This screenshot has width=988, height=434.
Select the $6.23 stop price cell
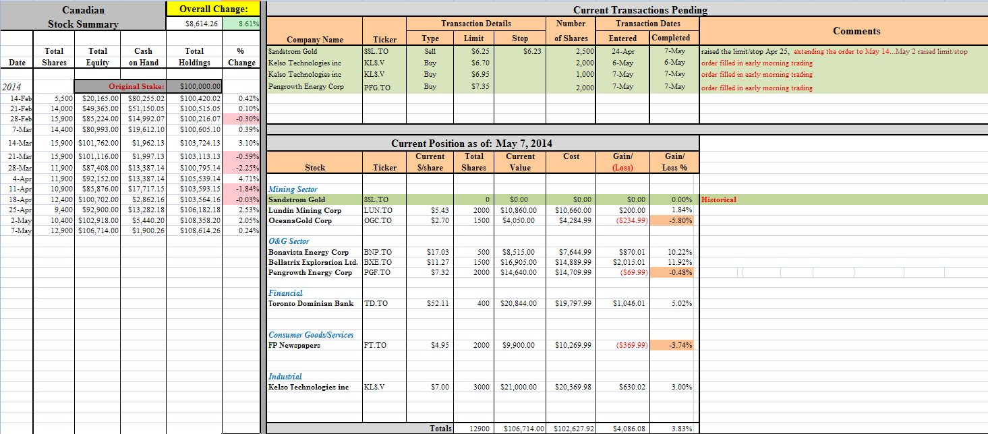click(520, 51)
